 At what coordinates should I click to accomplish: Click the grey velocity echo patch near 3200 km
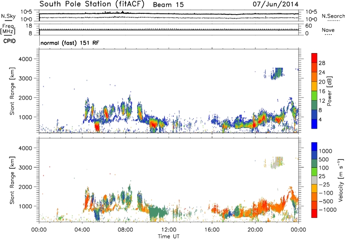click(276, 164)
